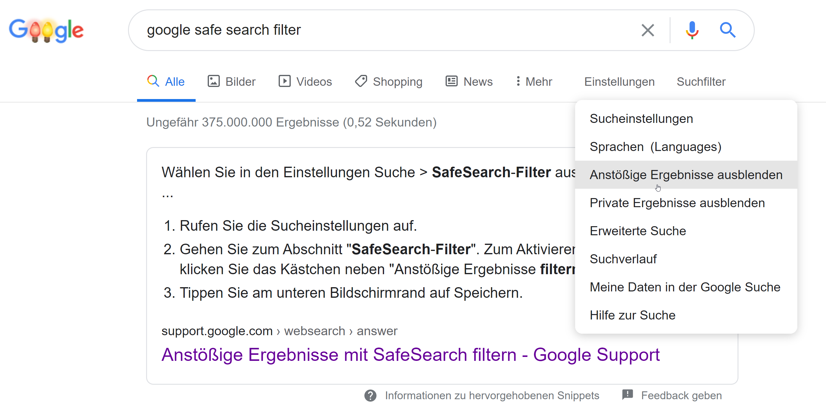The height and width of the screenshot is (414, 826).
Task: Open the Mehr three-dot icon
Action: point(518,81)
